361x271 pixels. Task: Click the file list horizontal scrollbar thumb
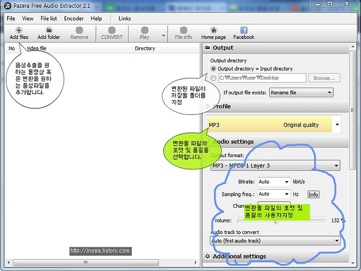coord(86,262)
